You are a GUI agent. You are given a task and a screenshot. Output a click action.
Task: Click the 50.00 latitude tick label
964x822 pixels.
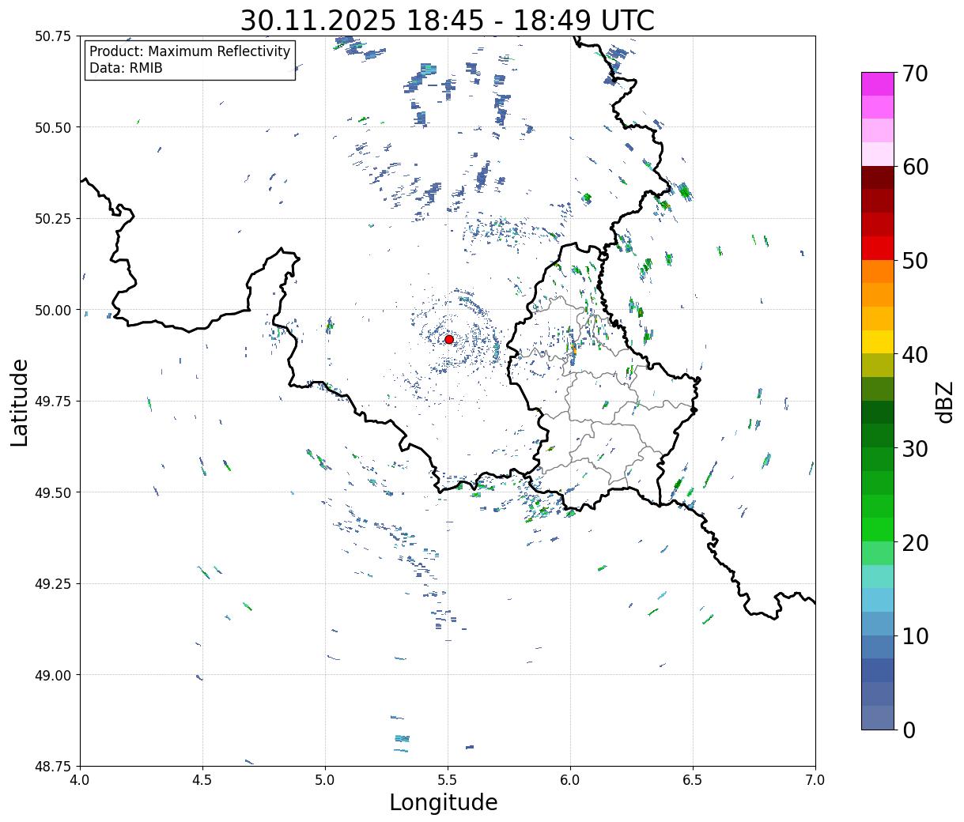[53, 310]
